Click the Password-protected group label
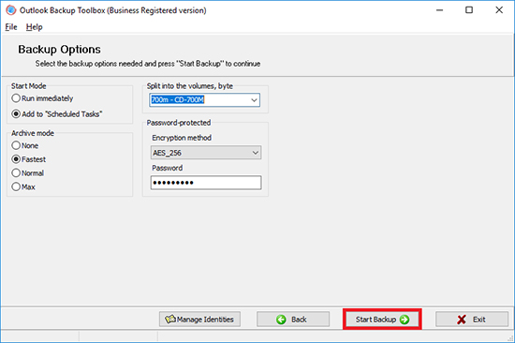Screen dimensions: 515x343 [179, 123]
